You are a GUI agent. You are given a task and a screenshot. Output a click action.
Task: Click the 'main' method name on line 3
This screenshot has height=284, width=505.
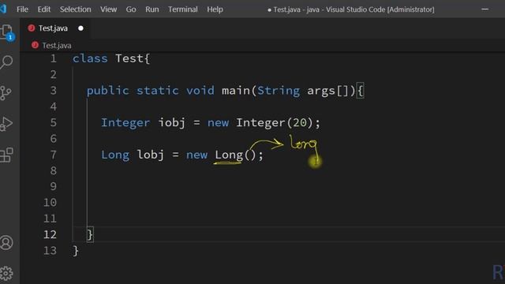pyautogui.click(x=236, y=91)
